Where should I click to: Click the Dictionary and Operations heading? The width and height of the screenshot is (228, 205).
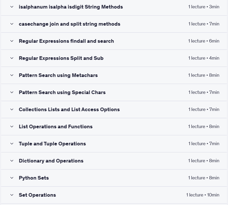point(51,161)
